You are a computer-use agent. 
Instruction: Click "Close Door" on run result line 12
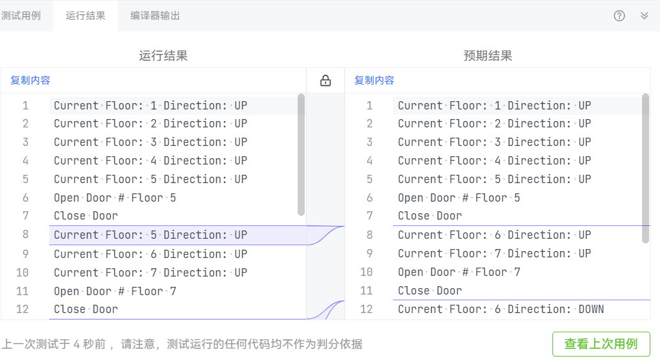tap(86, 309)
